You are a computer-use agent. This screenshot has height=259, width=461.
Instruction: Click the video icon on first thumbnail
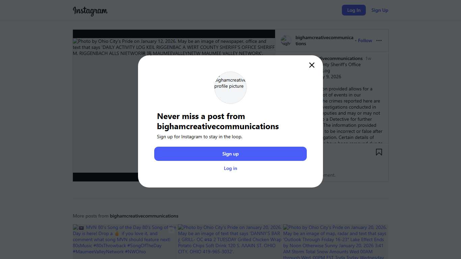pyautogui.click(x=171, y=230)
